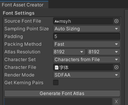
Task: Open object picker for Character File
Action: [116, 67]
